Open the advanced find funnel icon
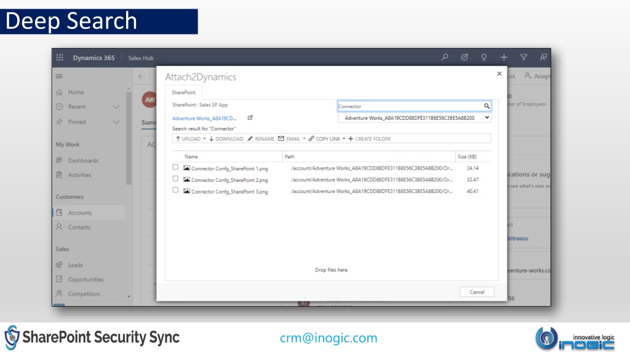The height and width of the screenshot is (354, 630). pos(524,57)
